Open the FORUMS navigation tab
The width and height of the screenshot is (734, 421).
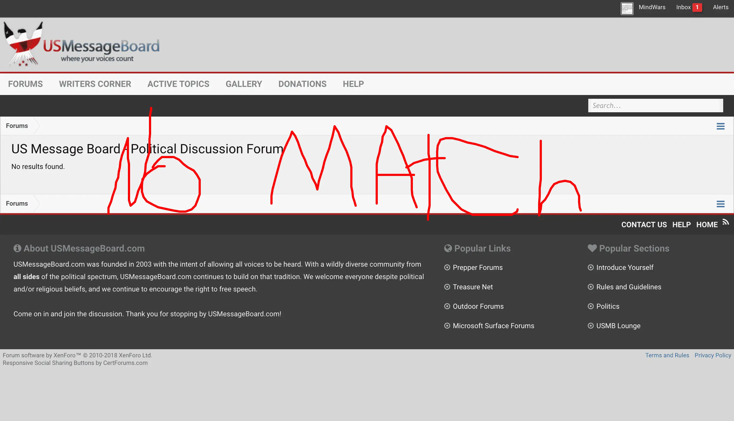click(25, 84)
